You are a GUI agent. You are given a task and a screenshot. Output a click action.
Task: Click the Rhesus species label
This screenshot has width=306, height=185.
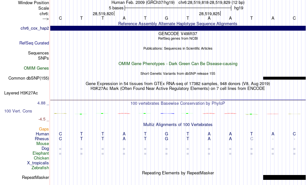point(42,139)
